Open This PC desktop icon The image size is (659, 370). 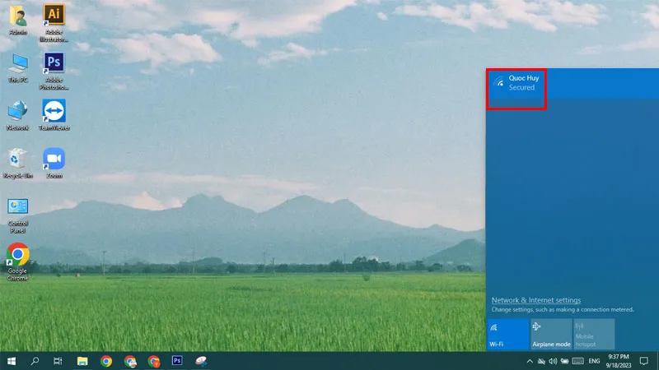pos(17,64)
